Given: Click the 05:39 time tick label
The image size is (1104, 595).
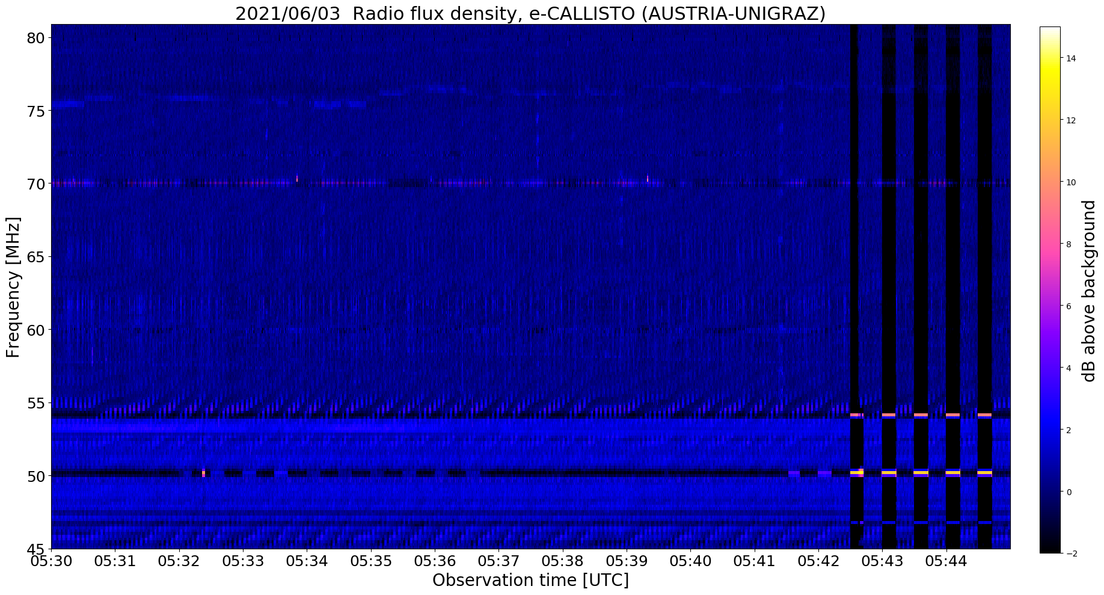Looking at the screenshot, I should coord(627,561).
